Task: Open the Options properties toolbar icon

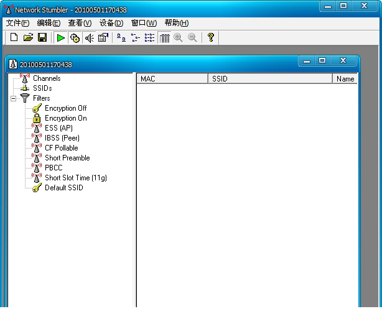Action: coord(103,38)
